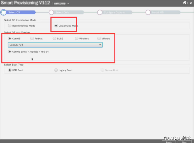The width and height of the screenshot is (194, 143).
Task: Select Legacy Boot radio button
Action: [x=56, y=70]
